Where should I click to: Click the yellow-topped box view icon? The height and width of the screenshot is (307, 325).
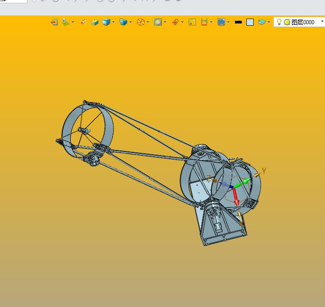tap(95, 22)
